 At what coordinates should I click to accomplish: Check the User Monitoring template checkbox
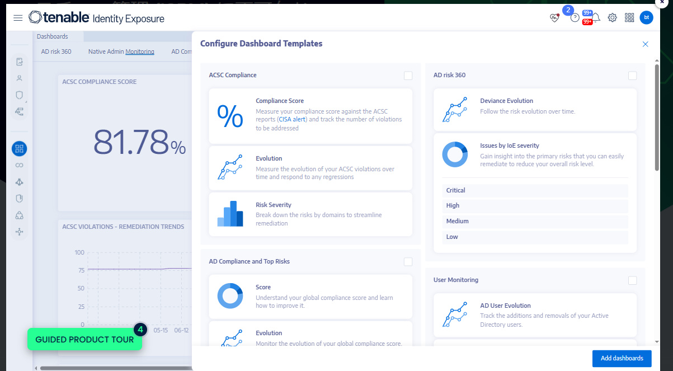pyautogui.click(x=632, y=280)
